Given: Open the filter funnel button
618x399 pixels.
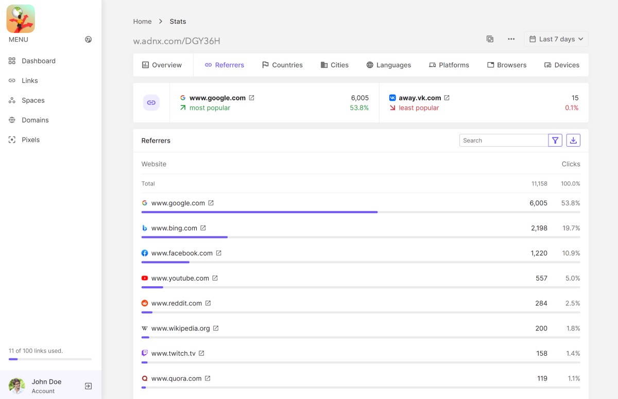Looking at the screenshot, I should [x=555, y=141].
